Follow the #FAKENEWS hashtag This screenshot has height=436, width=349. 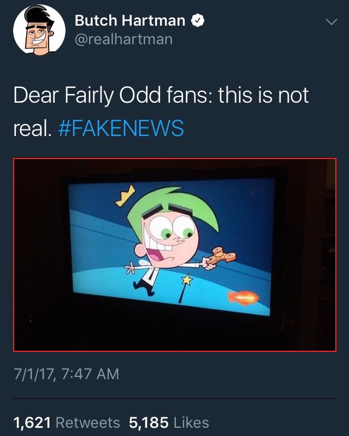pyautogui.click(x=121, y=128)
